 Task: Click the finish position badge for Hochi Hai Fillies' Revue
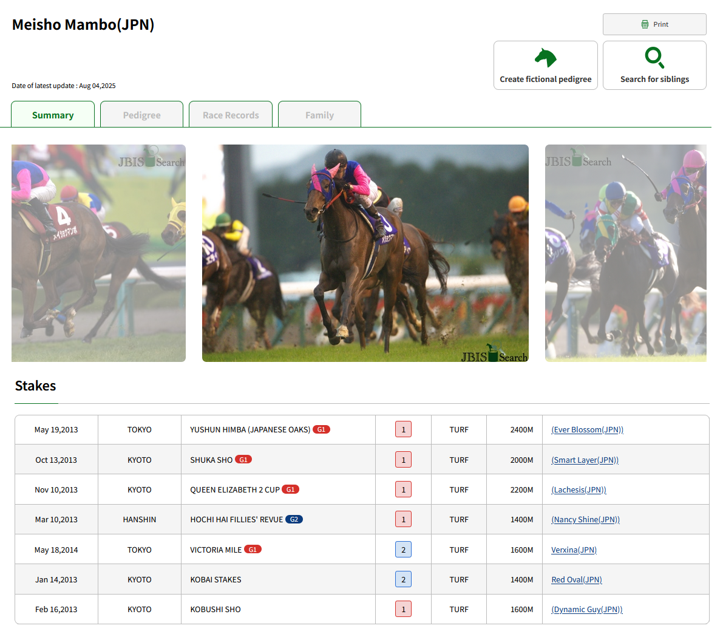click(x=404, y=520)
